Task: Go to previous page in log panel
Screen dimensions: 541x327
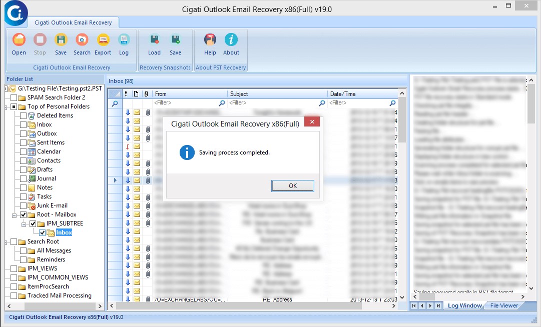Action: click(422, 305)
